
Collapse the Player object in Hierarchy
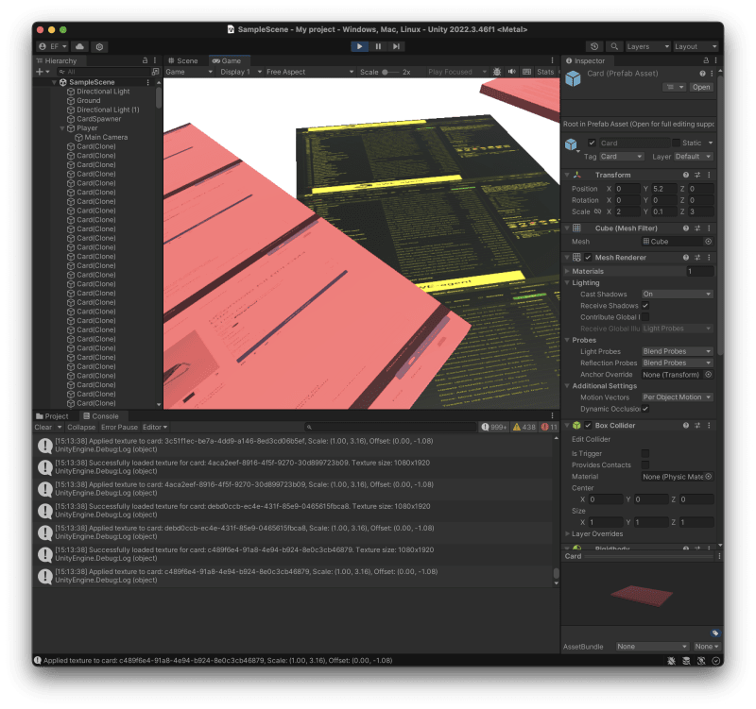point(61,128)
